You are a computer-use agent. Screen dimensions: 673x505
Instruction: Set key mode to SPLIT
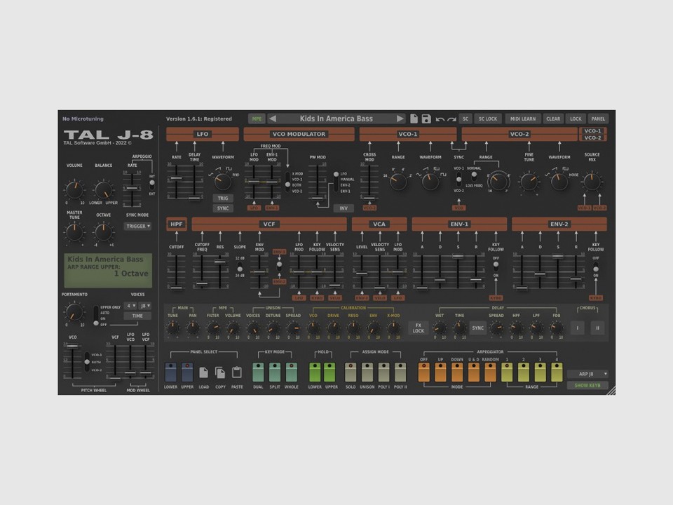pyautogui.click(x=275, y=372)
